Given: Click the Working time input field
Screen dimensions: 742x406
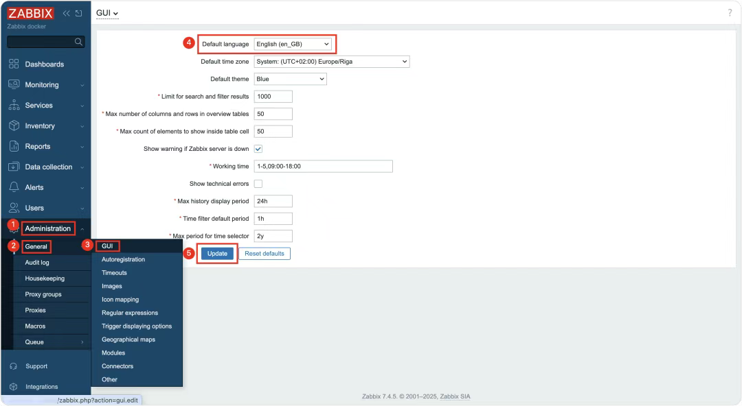Looking at the screenshot, I should point(323,167).
